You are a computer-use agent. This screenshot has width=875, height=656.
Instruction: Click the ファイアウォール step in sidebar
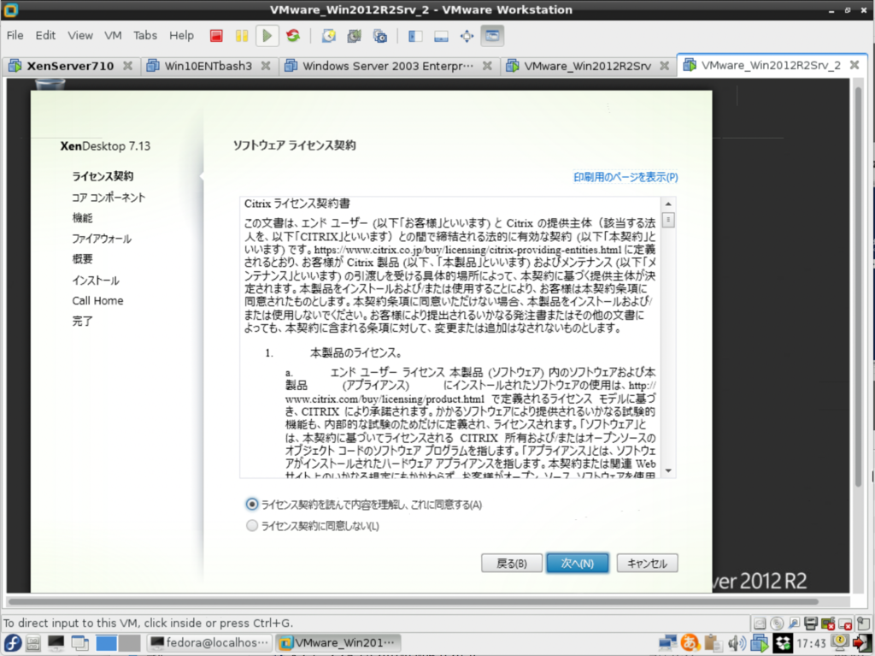point(102,239)
